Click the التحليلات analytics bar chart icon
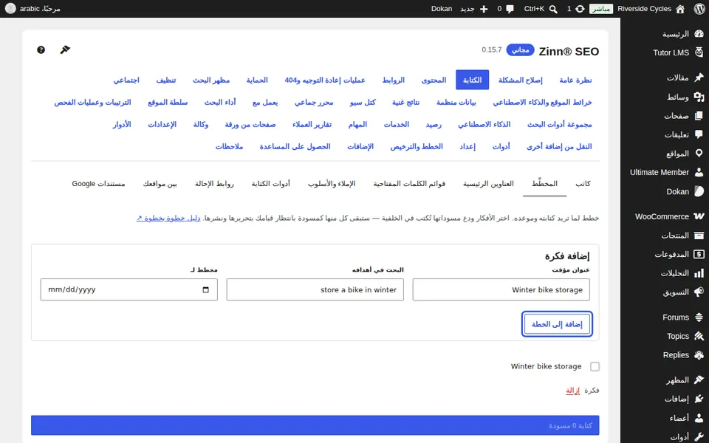 (x=699, y=273)
